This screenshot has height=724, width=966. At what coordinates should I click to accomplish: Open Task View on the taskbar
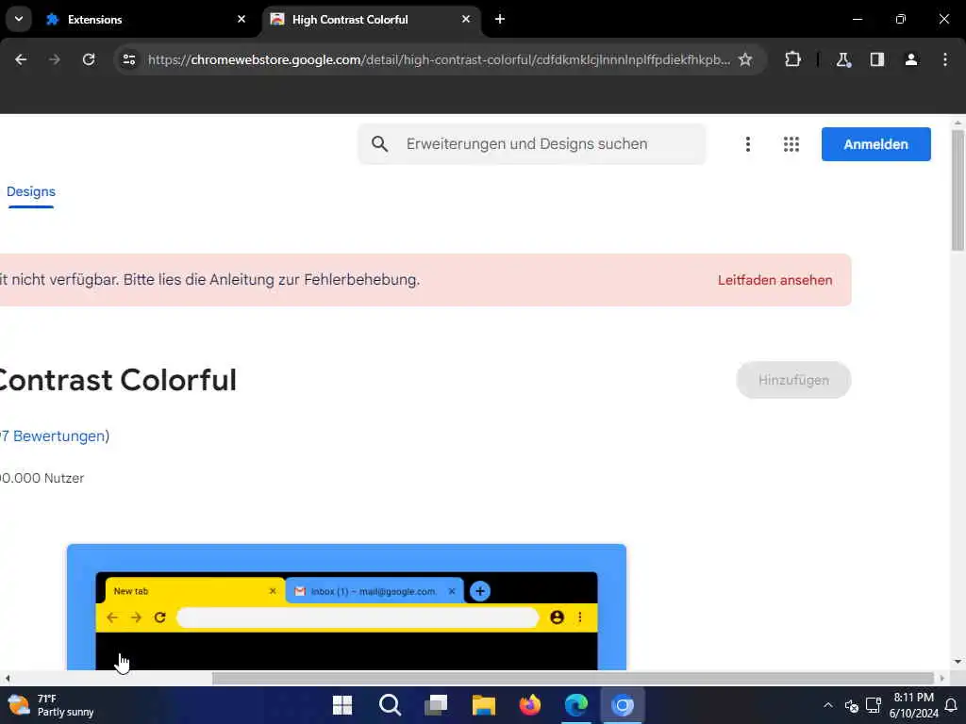coord(436,705)
